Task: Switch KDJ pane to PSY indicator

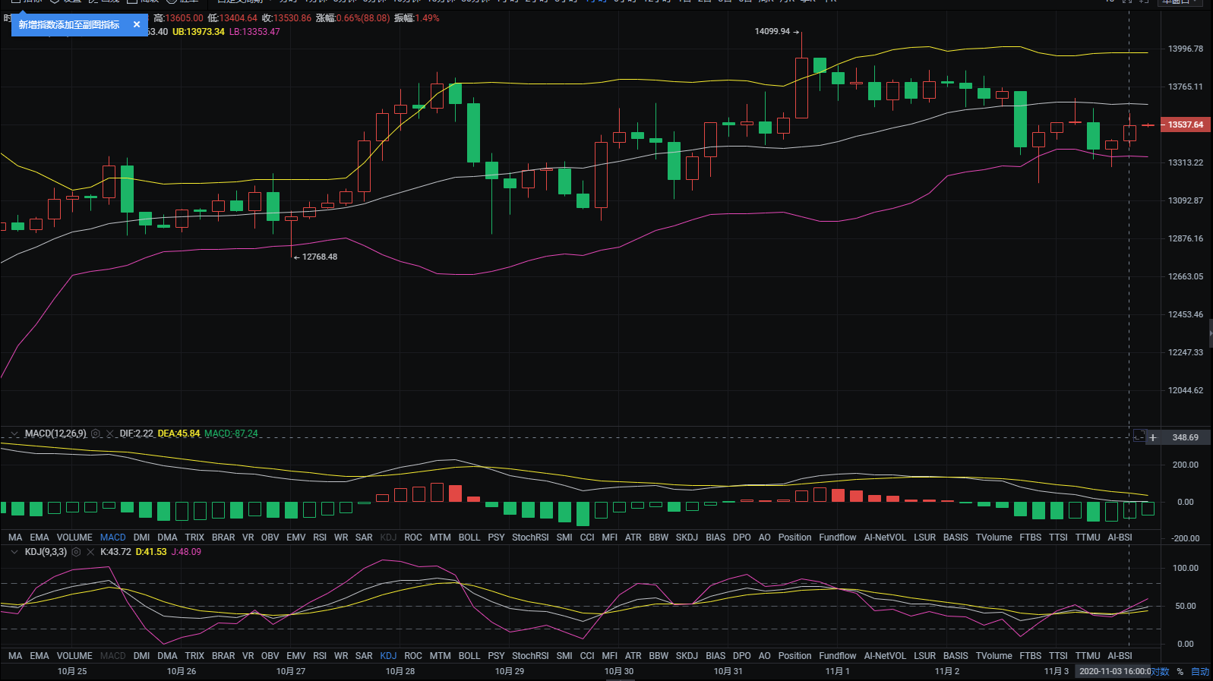Action: click(496, 656)
